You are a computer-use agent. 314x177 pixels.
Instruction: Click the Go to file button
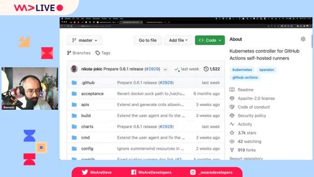[x=148, y=40]
